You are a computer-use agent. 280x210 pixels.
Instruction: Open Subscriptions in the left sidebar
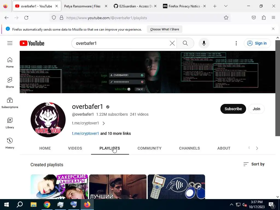10,103
